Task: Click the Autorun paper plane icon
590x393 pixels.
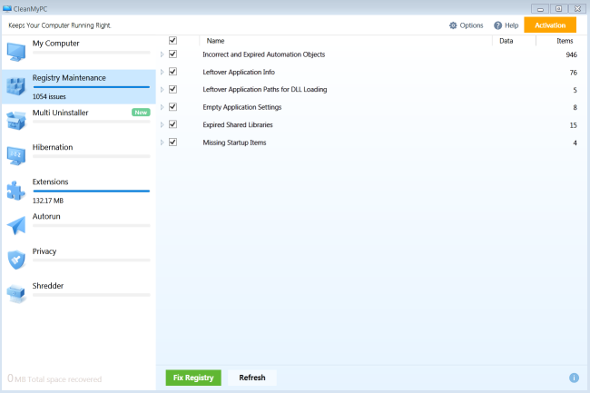Action: click(x=16, y=225)
